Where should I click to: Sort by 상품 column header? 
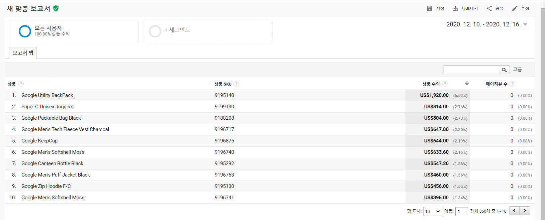12,84
